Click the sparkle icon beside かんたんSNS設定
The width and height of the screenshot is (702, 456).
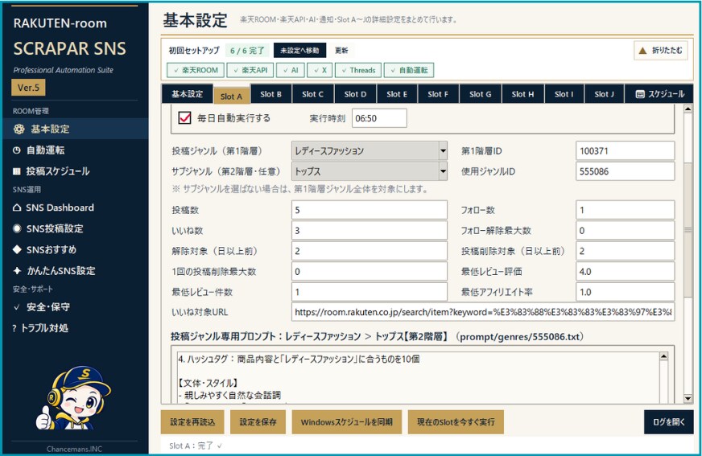pos(17,270)
